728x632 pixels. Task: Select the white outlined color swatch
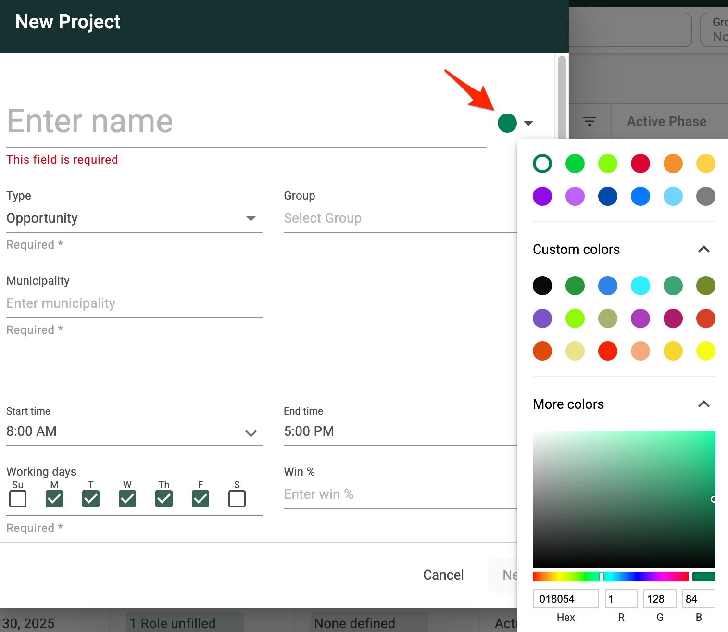[x=542, y=164]
